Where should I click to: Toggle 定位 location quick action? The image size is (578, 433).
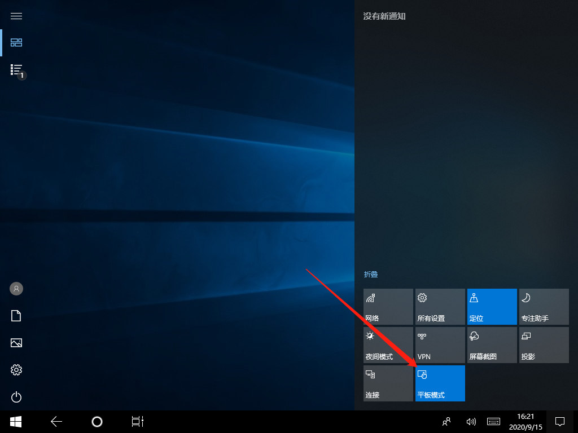point(492,307)
